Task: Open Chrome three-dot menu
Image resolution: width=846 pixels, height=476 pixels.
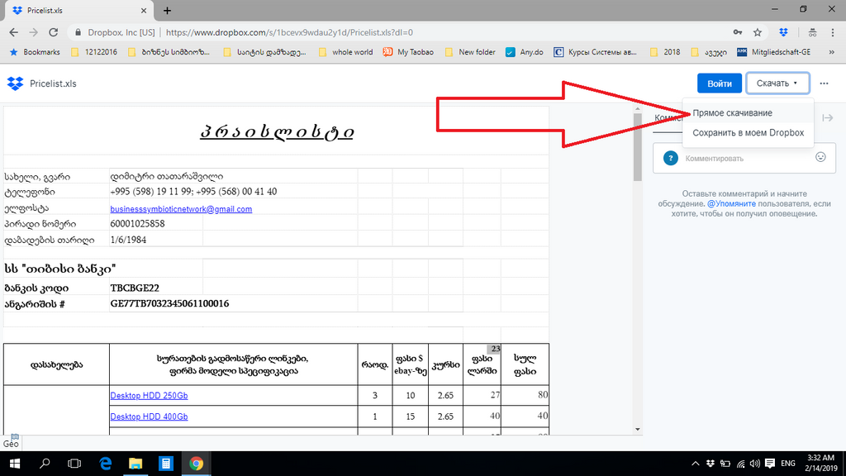Action: coord(833,32)
